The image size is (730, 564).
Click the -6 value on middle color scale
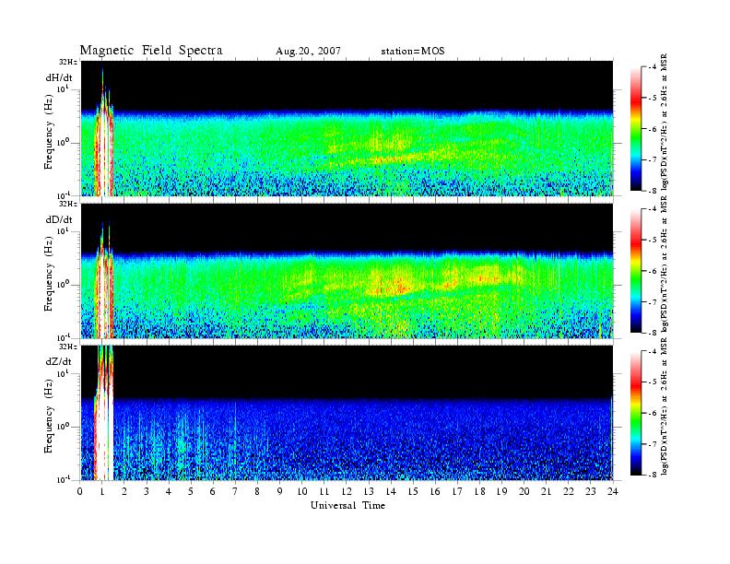653,271
